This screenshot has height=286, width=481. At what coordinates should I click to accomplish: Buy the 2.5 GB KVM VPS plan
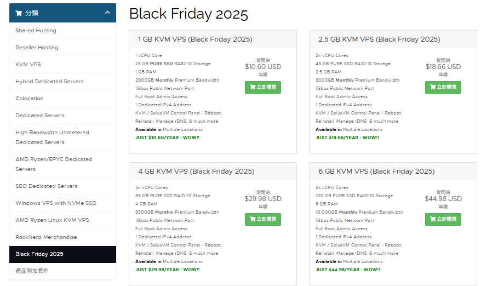pyautogui.click(x=443, y=87)
